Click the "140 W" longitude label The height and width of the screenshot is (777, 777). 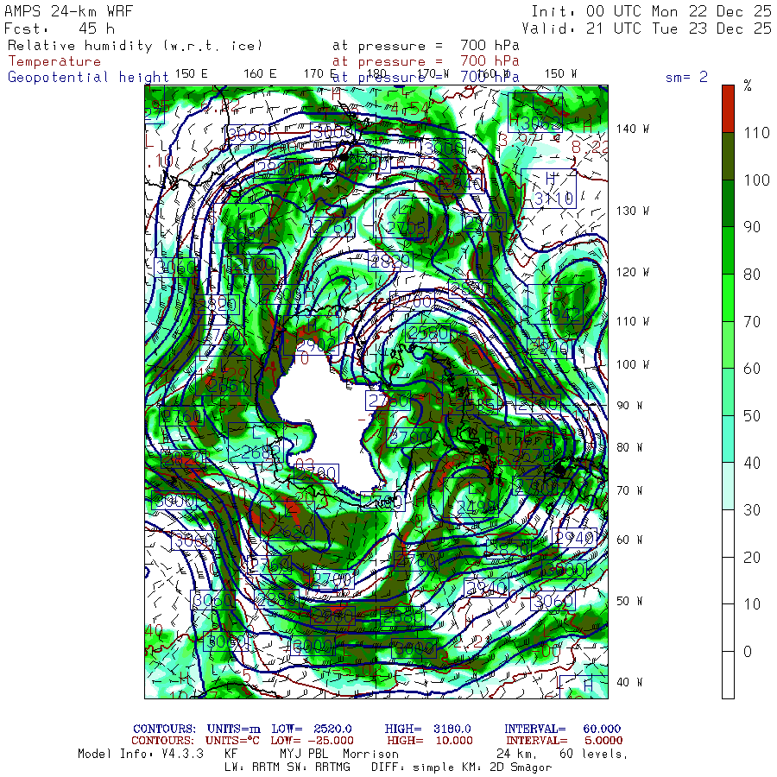[633, 129]
